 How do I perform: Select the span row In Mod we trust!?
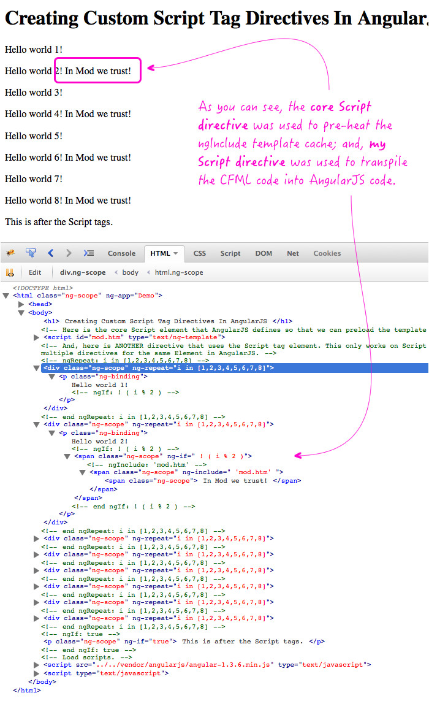(203, 481)
